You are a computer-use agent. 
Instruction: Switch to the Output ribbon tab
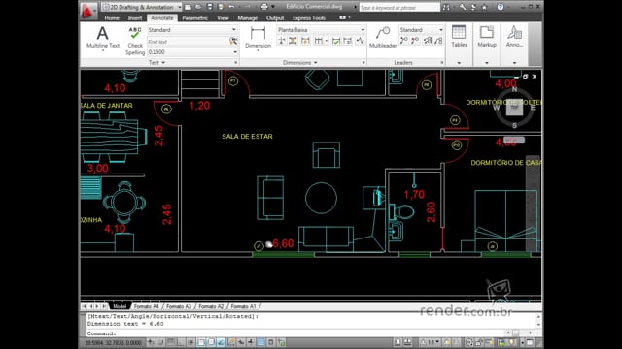coord(275,17)
